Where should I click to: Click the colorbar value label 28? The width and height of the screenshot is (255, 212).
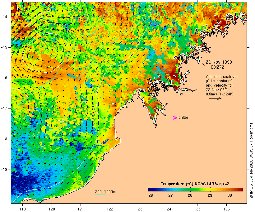point(190,195)
